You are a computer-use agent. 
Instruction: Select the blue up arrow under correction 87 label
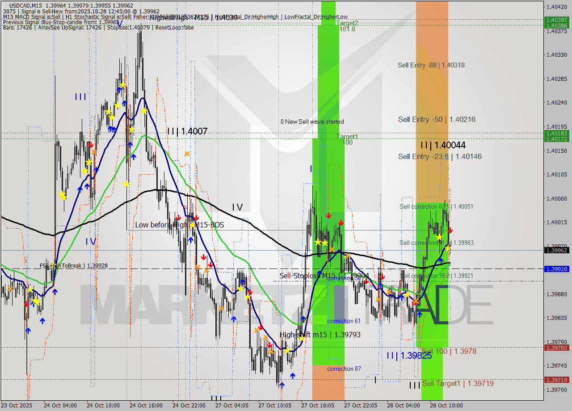point(292,376)
